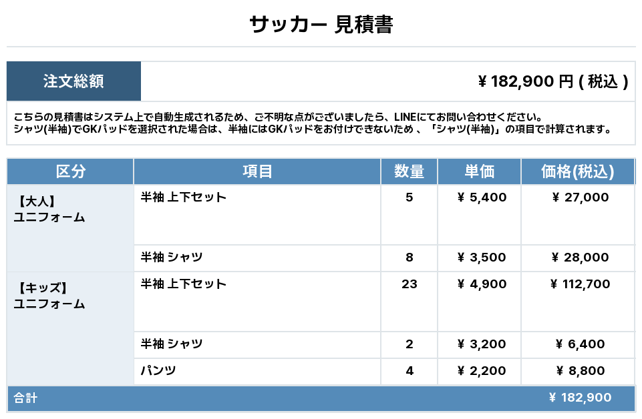Image resolution: width=642 pixels, height=419 pixels.
Task: Click the ¥ 2,200 unit price for パンツ
Action: [x=482, y=371]
